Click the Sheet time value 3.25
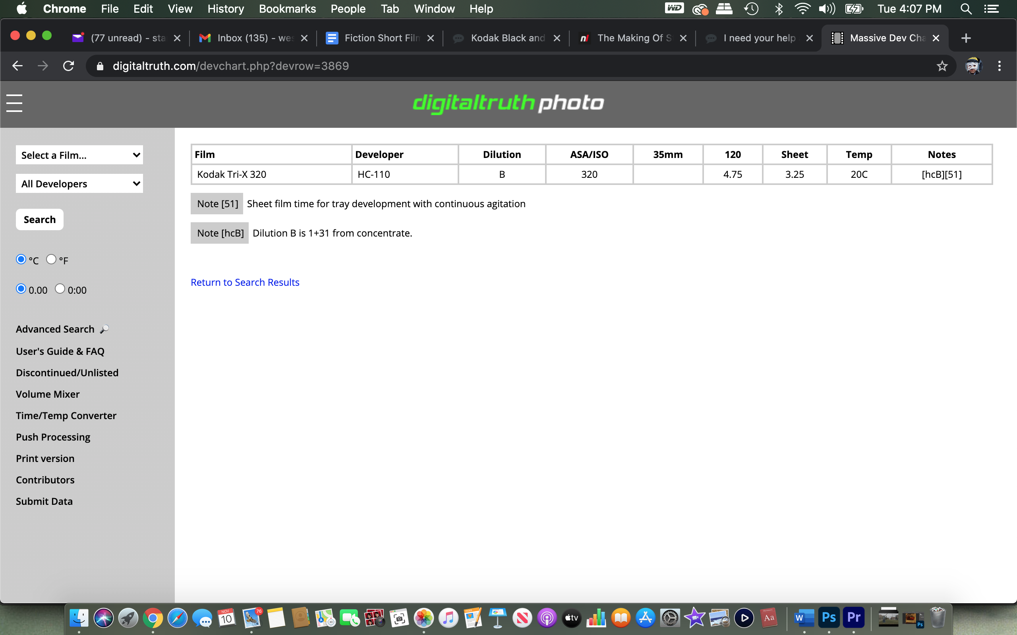The height and width of the screenshot is (635, 1017). point(794,174)
